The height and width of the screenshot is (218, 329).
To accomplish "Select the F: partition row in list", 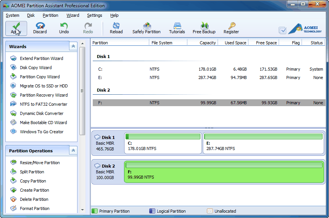I will click(209, 103).
